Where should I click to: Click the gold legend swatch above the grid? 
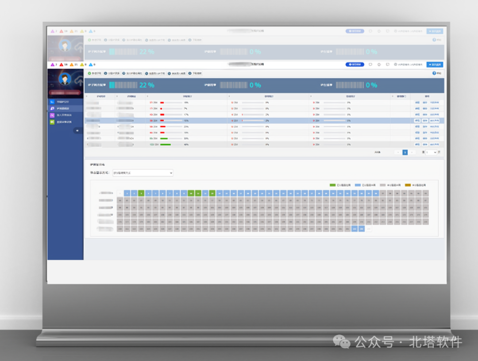click(x=408, y=185)
